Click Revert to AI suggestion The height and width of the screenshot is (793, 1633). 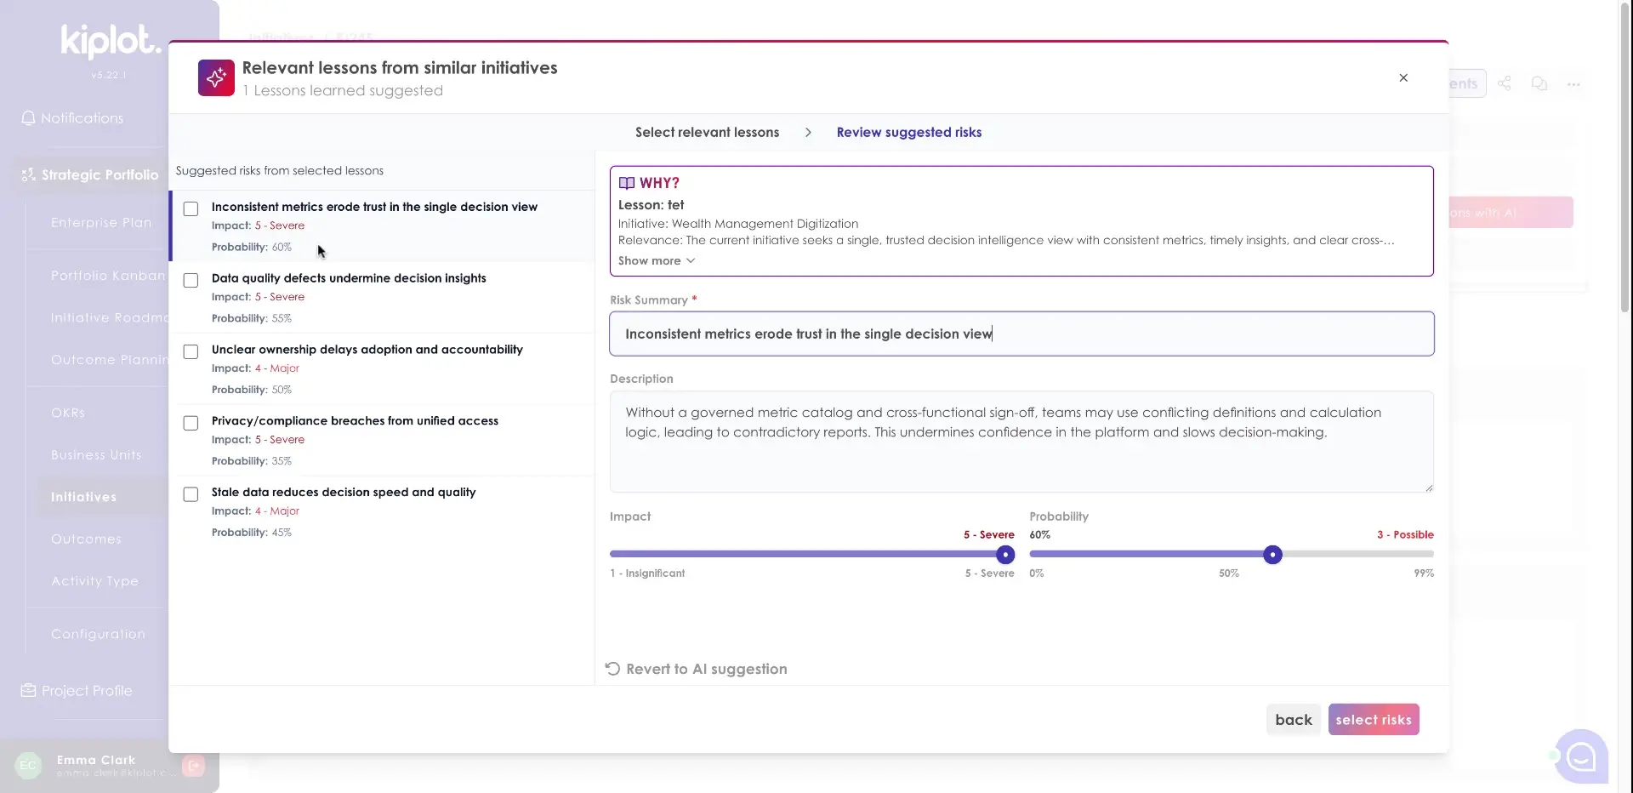(x=696, y=669)
